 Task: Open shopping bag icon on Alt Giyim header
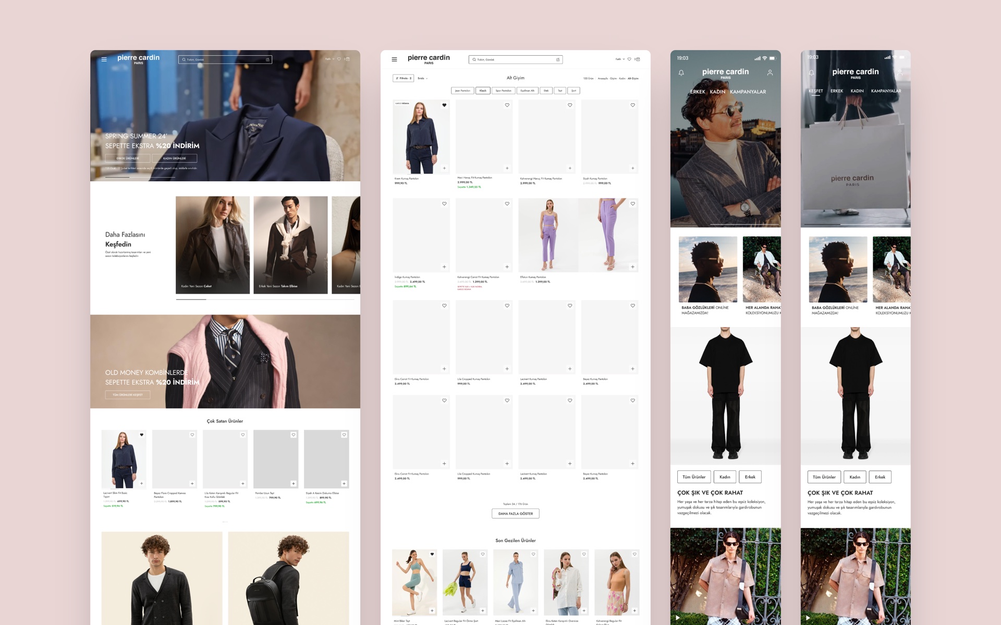pos(638,59)
